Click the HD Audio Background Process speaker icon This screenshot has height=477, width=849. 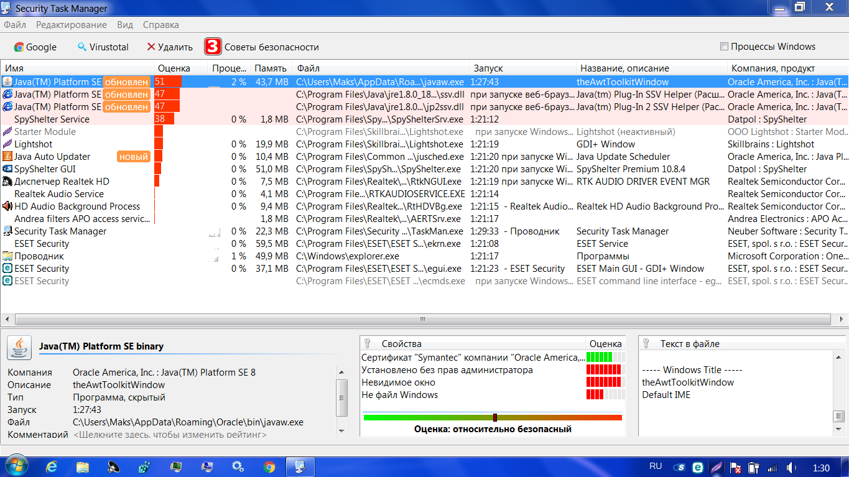coord(7,206)
